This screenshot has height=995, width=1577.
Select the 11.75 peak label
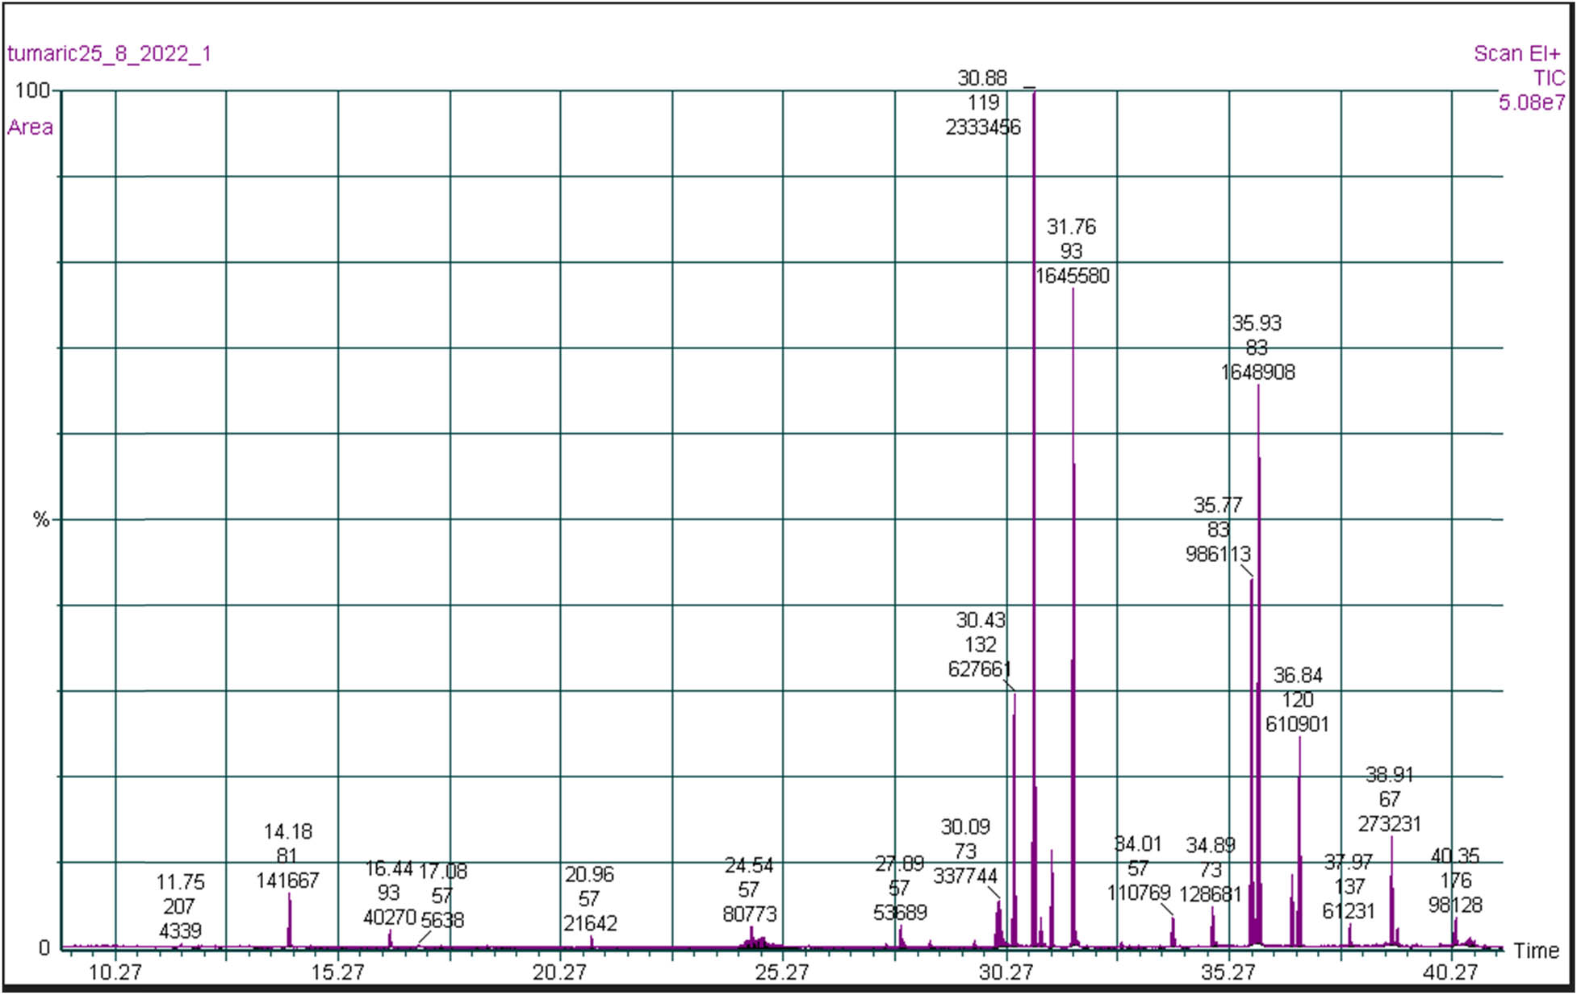point(180,882)
